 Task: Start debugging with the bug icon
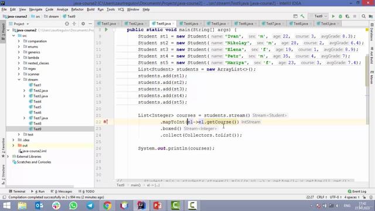340,16
